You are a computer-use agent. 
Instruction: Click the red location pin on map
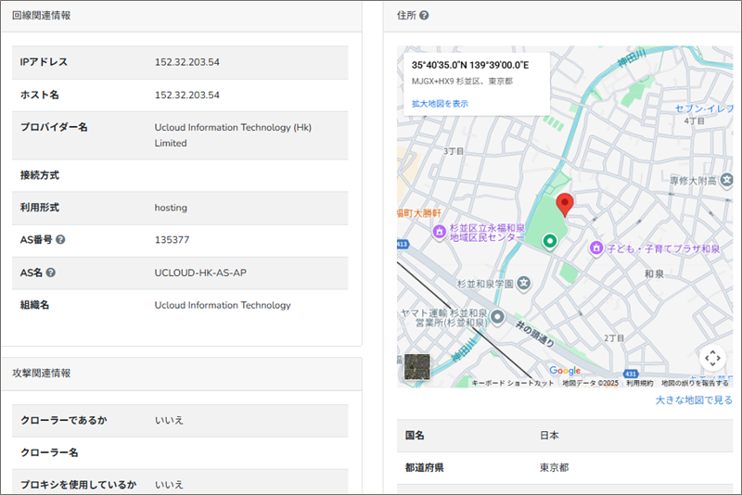[x=564, y=205]
